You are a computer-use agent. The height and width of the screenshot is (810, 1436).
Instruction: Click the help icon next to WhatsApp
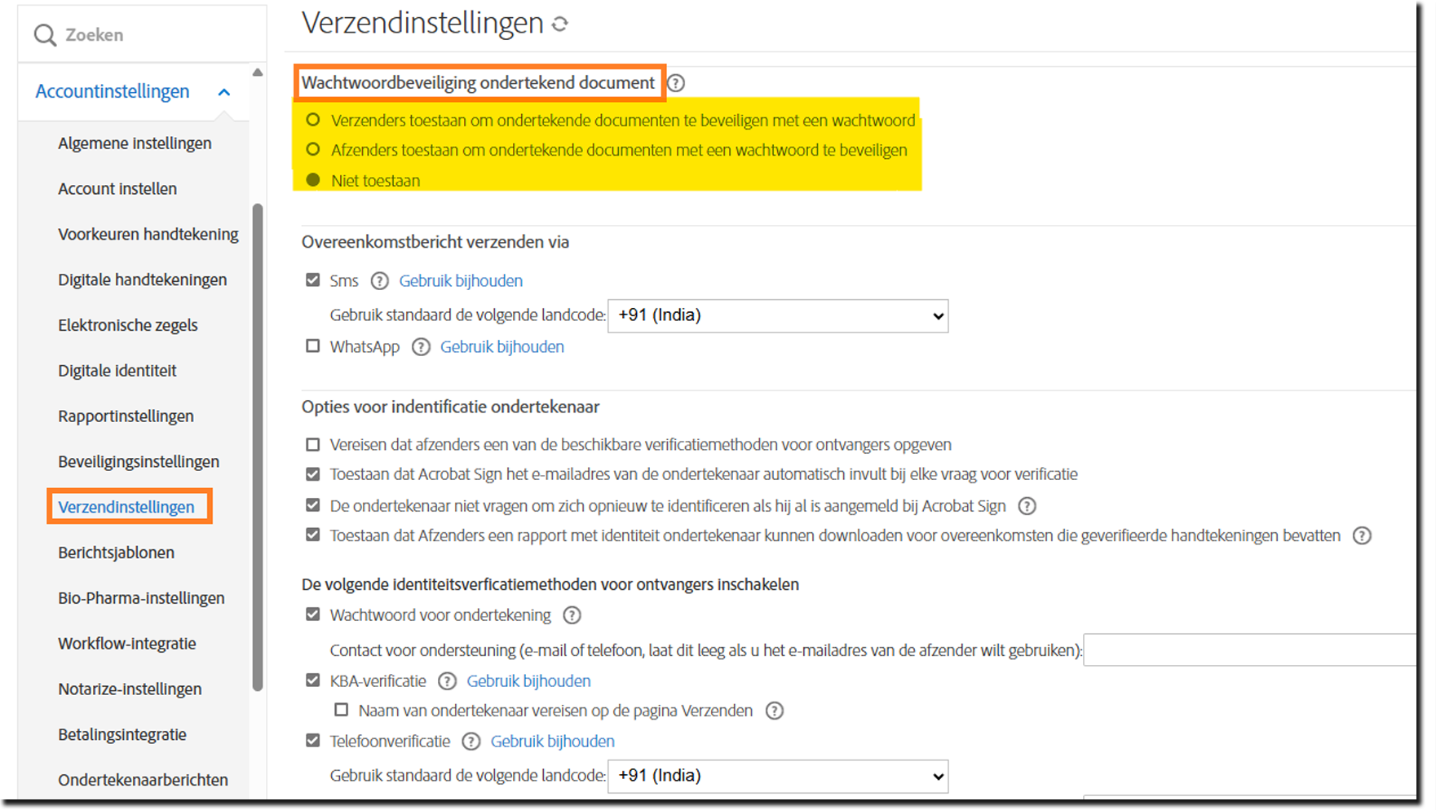coord(421,346)
